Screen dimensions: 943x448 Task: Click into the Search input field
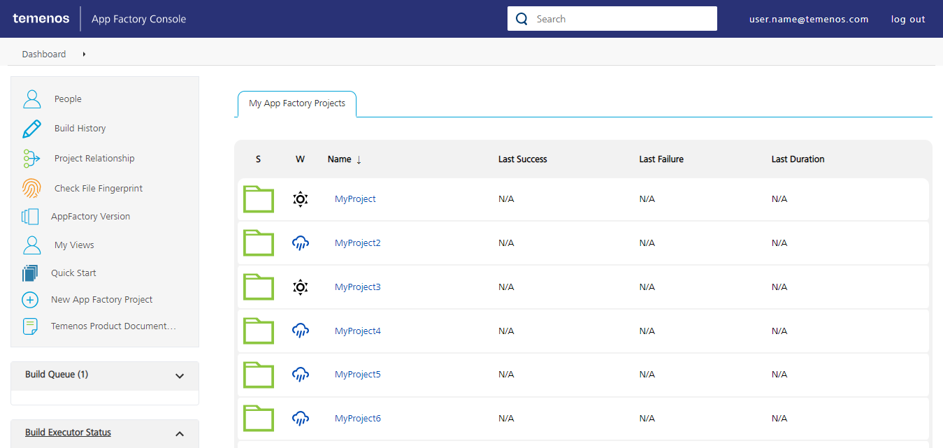(x=622, y=19)
